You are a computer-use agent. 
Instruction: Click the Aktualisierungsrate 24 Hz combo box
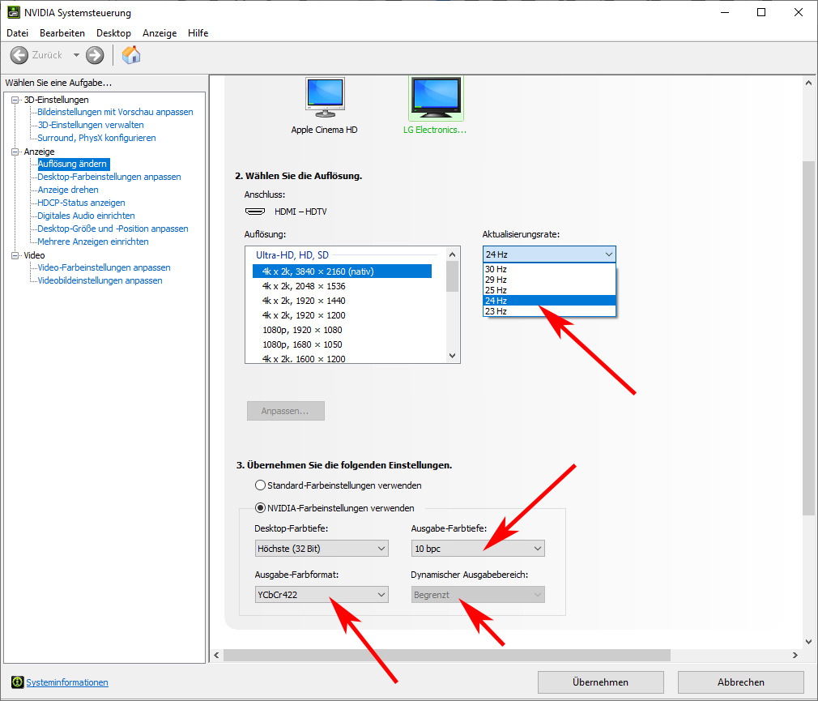(x=549, y=254)
